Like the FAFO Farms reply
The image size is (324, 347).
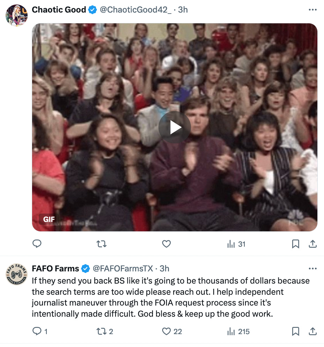[x=166, y=331]
